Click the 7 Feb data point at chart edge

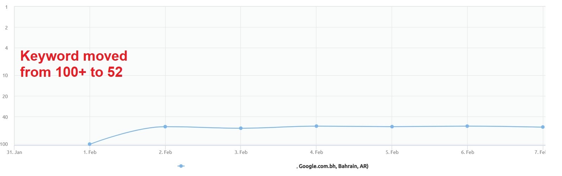pos(543,127)
